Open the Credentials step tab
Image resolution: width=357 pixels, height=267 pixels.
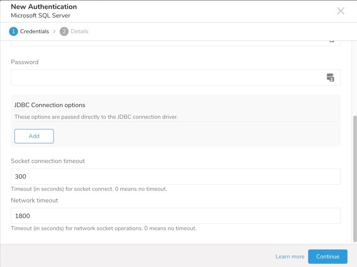coord(34,31)
